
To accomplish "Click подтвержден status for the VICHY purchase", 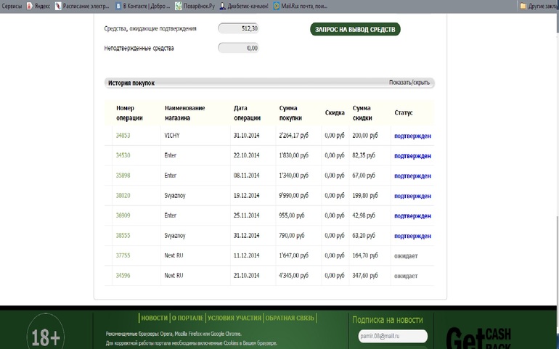I will coord(412,136).
